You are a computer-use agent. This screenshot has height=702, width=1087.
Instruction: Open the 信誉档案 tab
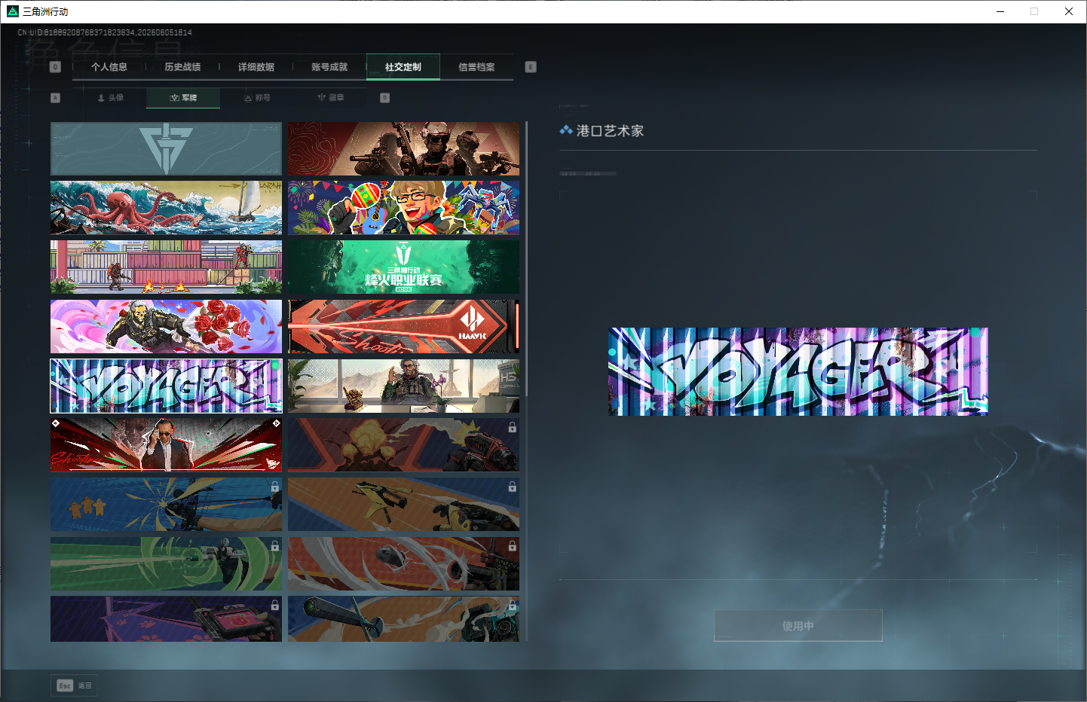coord(476,67)
